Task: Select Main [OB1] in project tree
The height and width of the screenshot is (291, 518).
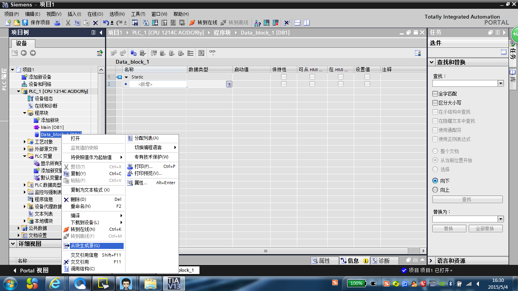Action: point(52,127)
